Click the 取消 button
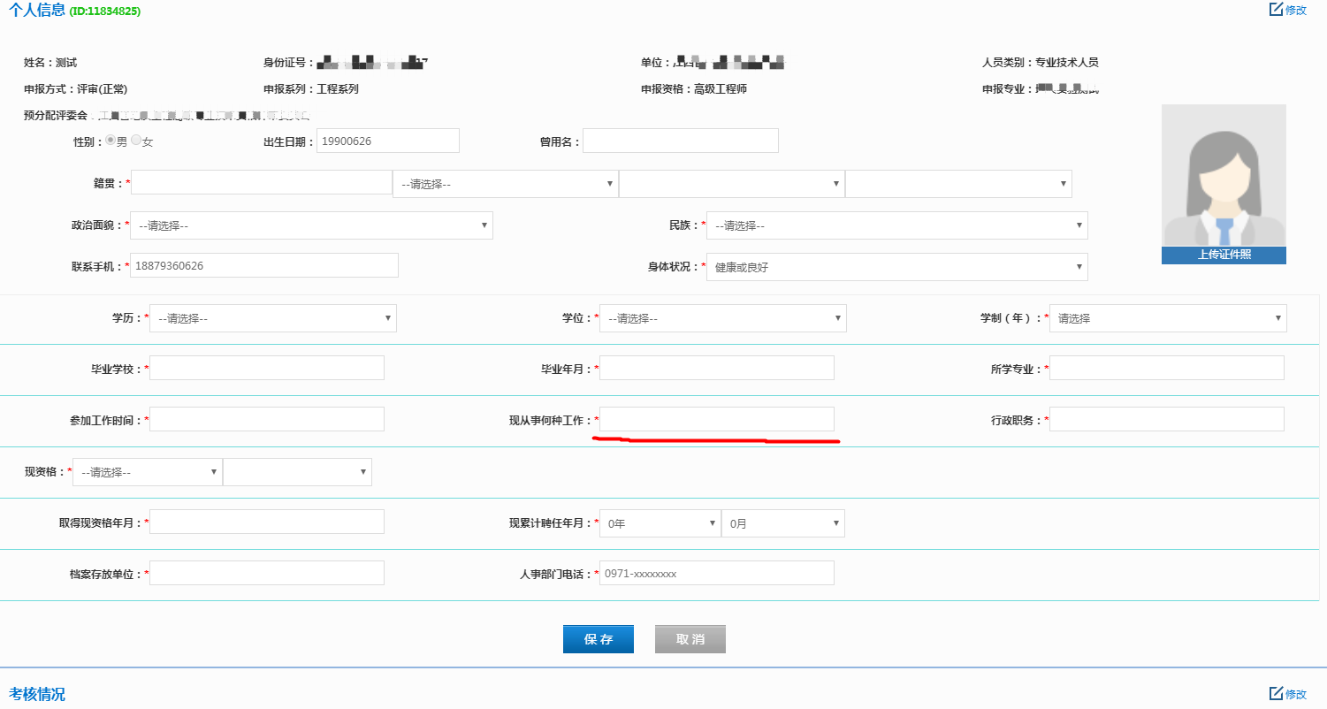The width and height of the screenshot is (1327, 709). pos(690,639)
